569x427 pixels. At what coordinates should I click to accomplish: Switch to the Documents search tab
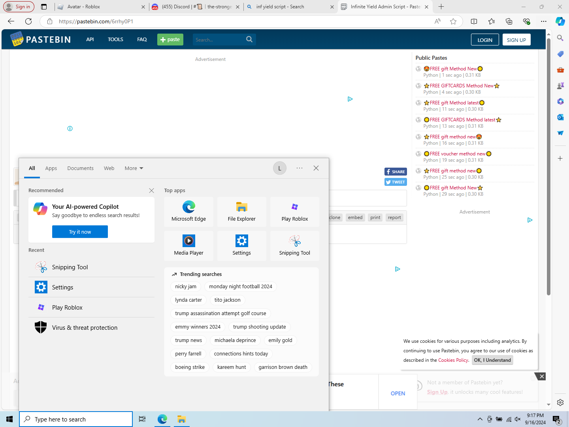[x=80, y=168]
